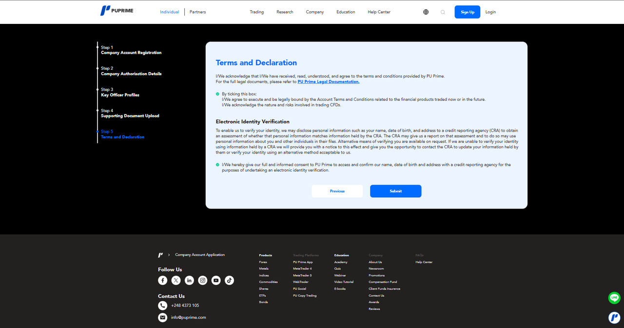Open the Instagram social icon
The height and width of the screenshot is (328, 624).
(x=203, y=280)
